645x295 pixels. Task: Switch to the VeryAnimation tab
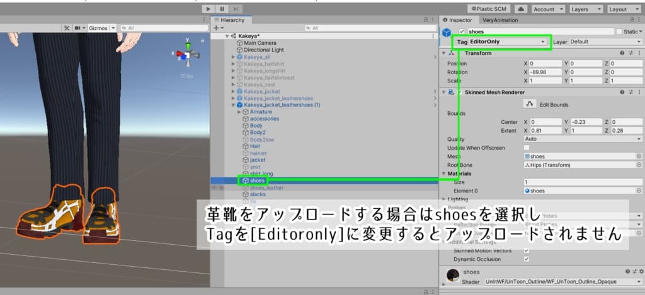500,19
